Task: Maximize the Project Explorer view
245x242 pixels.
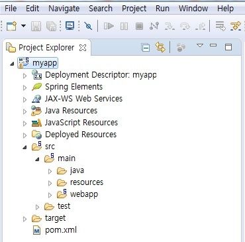Action: [x=228, y=47]
